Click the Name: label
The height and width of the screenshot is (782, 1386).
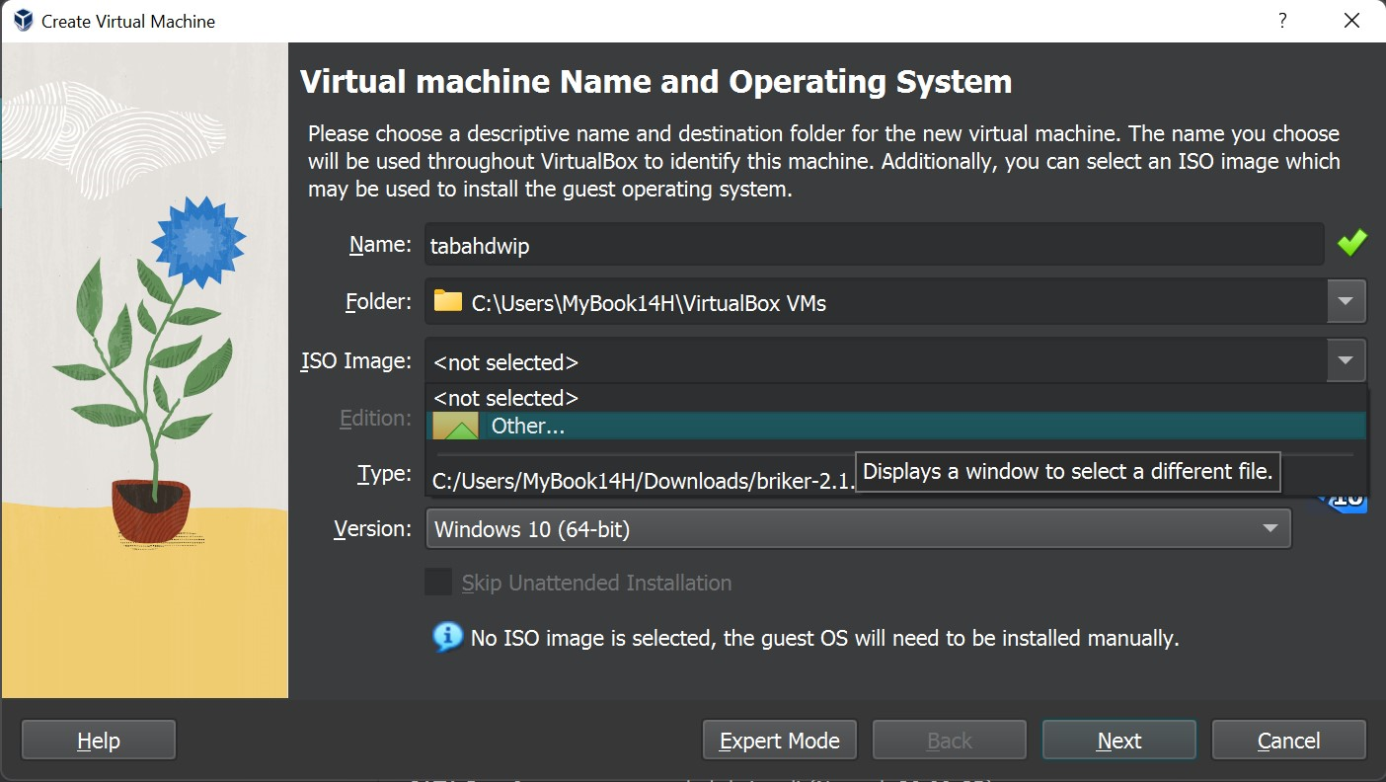pyautogui.click(x=380, y=245)
